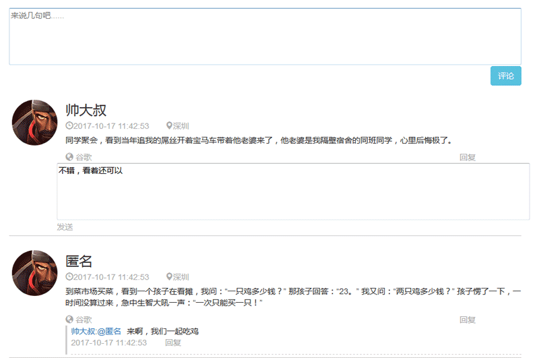The height and width of the screenshot is (358, 539).
Task: Click 帅大叔's profile avatar in first comment
Action: [34, 122]
